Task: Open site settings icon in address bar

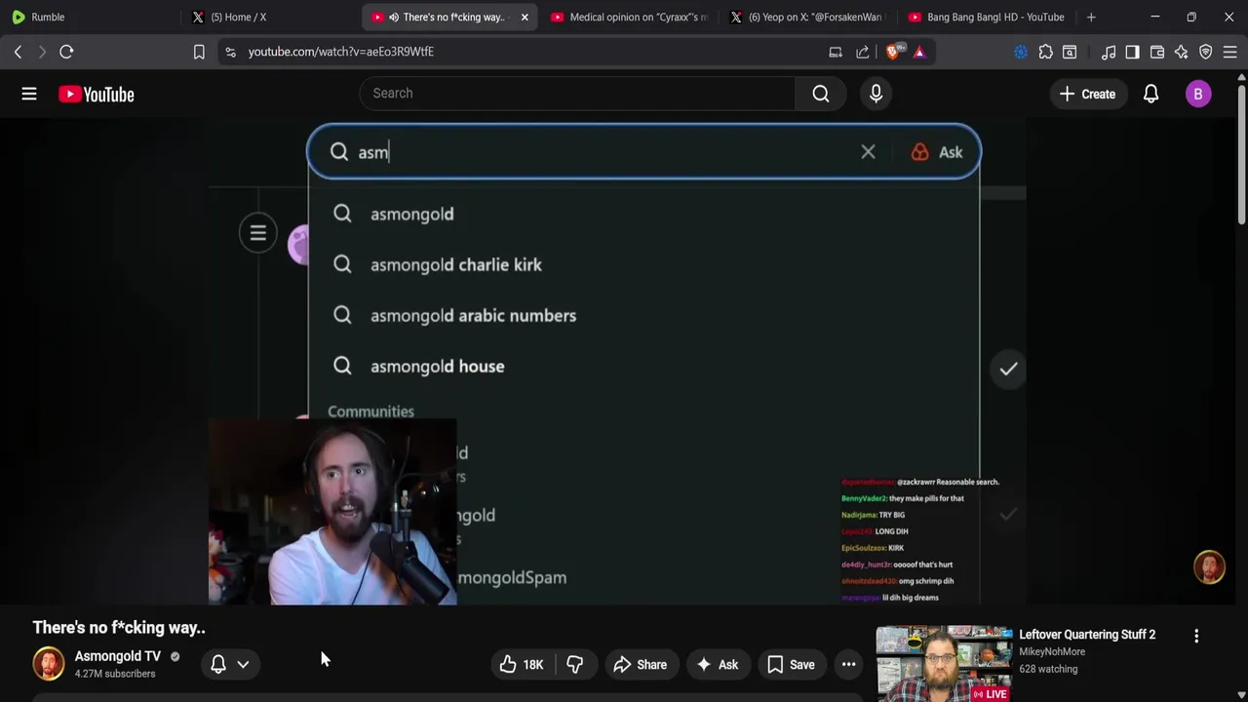Action: (230, 52)
